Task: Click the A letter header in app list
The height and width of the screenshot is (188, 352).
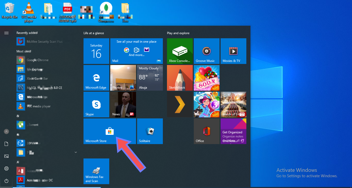Action: [x=18, y=162]
